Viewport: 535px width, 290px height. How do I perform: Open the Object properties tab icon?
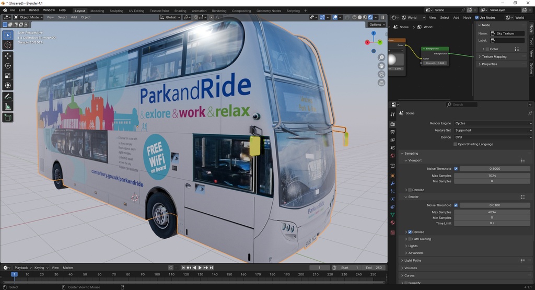[393, 176]
